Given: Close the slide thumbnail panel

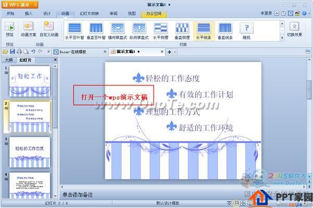Looking at the screenshot, I should click(55, 60).
